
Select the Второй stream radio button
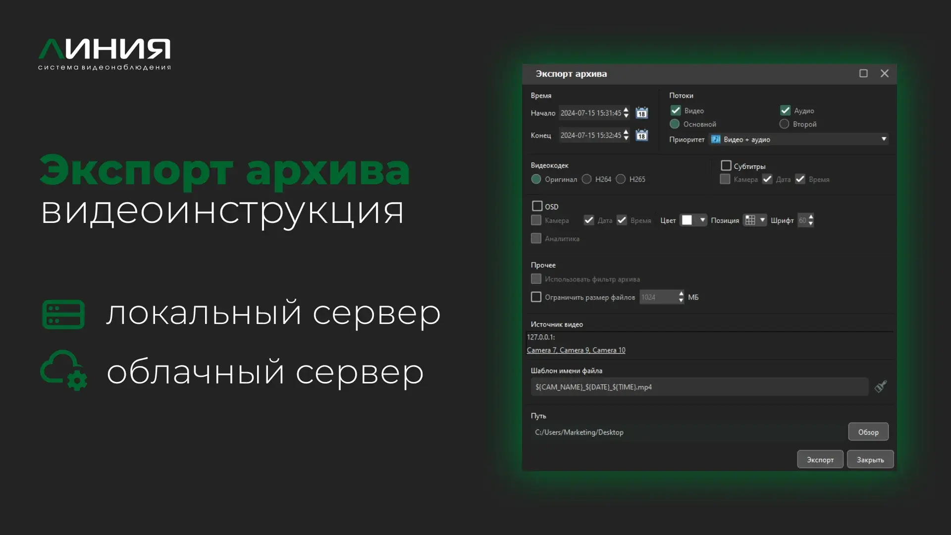tap(784, 124)
